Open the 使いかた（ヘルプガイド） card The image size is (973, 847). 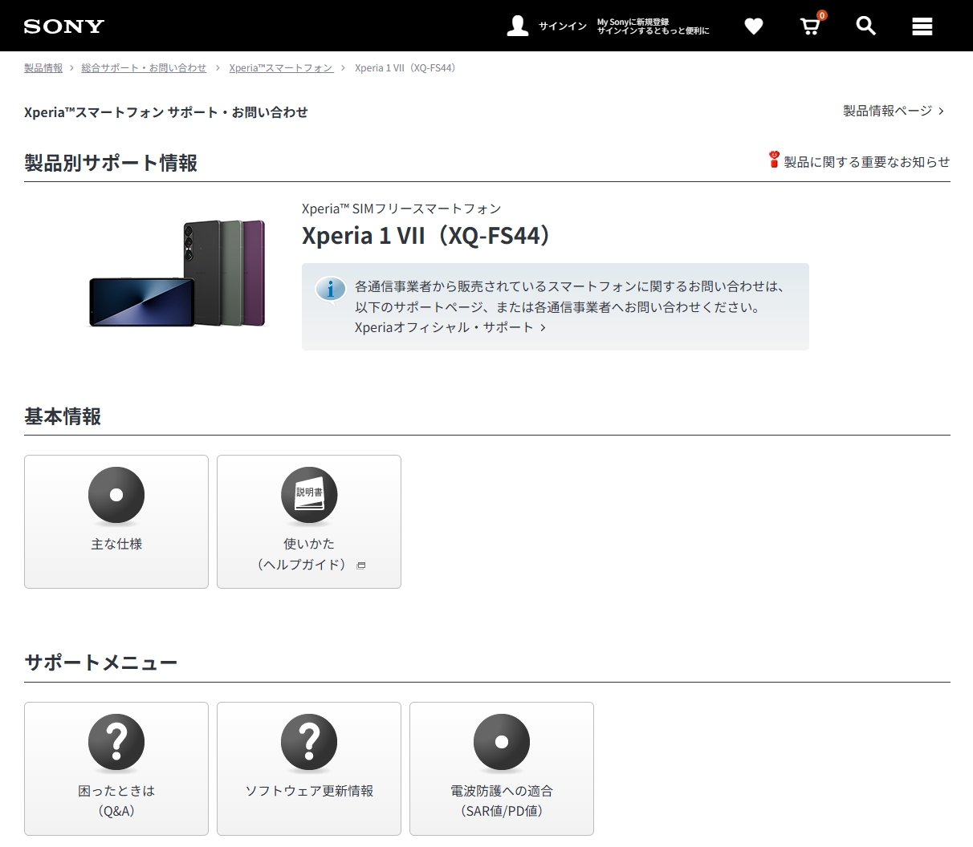(x=309, y=522)
